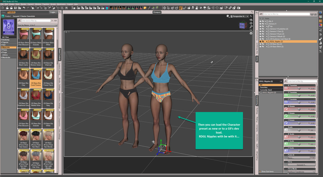Screen dimensions: 323x177
Task: Click the import file icon on right strip
Action: [x=320, y=31]
